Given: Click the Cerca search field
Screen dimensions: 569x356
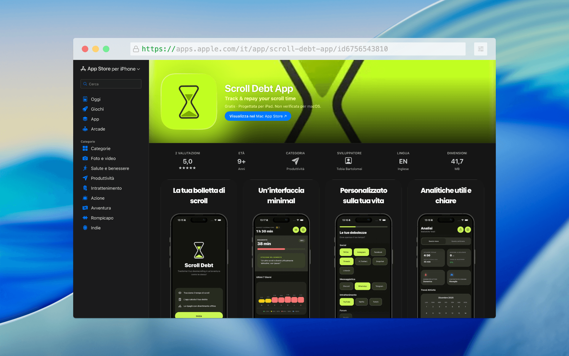Looking at the screenshot, I should (x=111, y=84).
